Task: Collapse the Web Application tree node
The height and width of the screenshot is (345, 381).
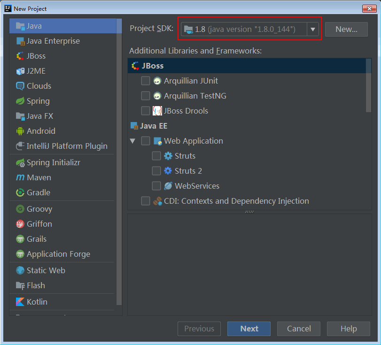Action: click(x=132, y=141)
